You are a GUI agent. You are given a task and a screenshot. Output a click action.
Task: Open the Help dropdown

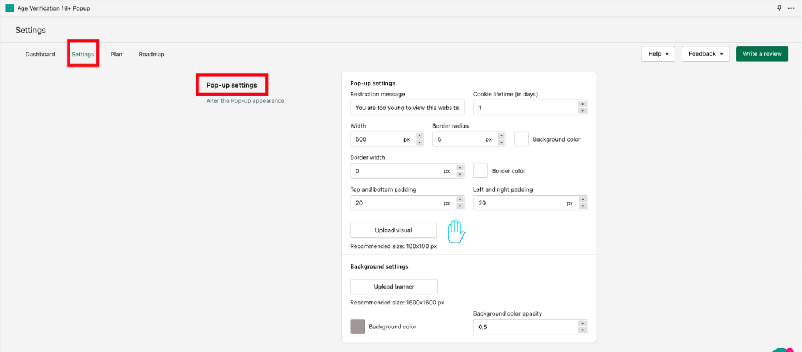[658, 54]
